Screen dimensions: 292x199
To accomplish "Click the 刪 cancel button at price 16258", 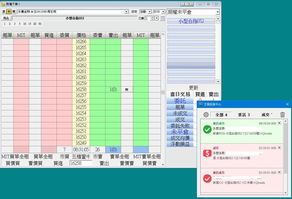I will coord(127,90).
